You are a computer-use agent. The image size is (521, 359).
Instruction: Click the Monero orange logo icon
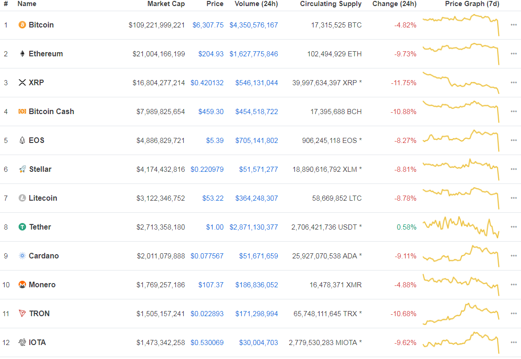[x=22, y=284]
